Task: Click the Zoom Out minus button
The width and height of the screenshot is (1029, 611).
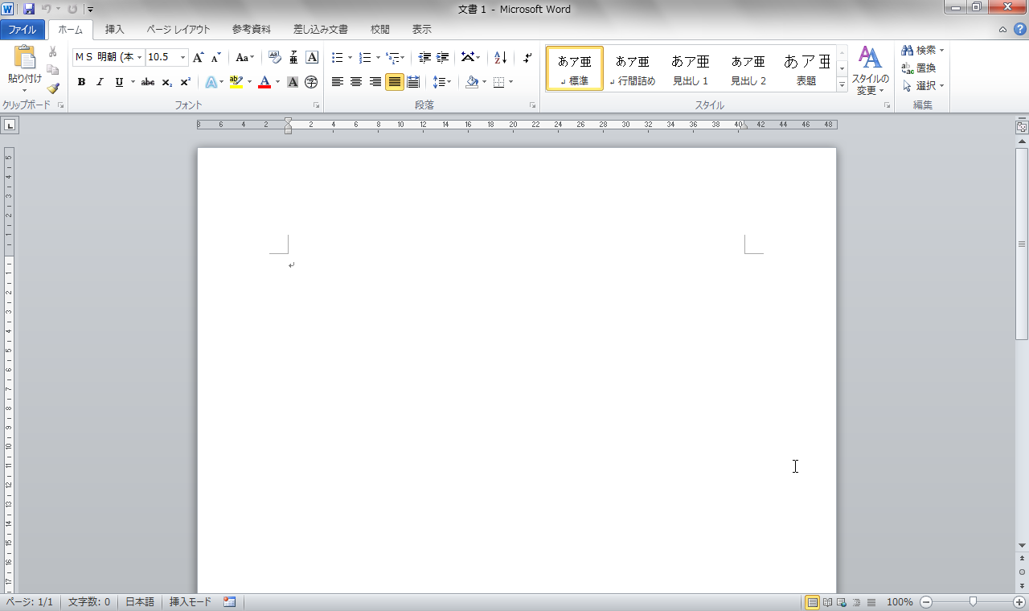Action: pyautogui.click(x=926, y=601)
